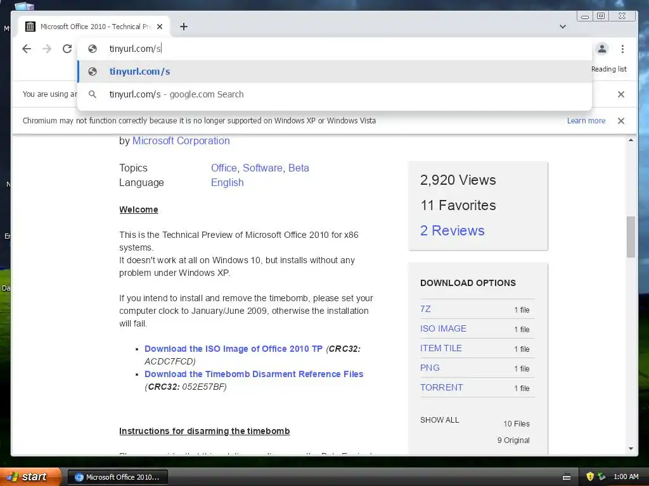Open the Beta topic link
The height and width of the screenshot is (486, 649).
pos(299,168)
